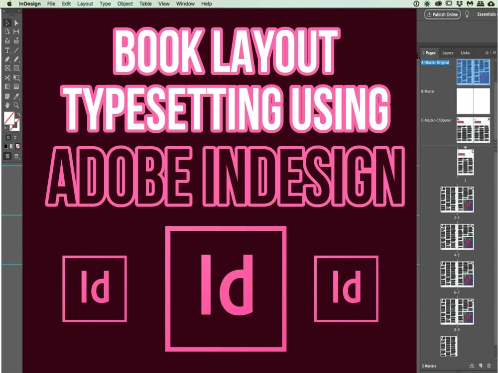The width and height of the screenshot is (498, 373).
Task: Click the A-Master Original spread thumbnail
Action: pos(473,72)
